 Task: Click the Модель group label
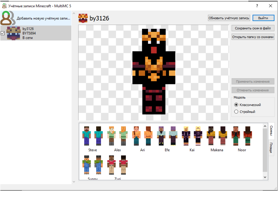(x=240, y=97)
